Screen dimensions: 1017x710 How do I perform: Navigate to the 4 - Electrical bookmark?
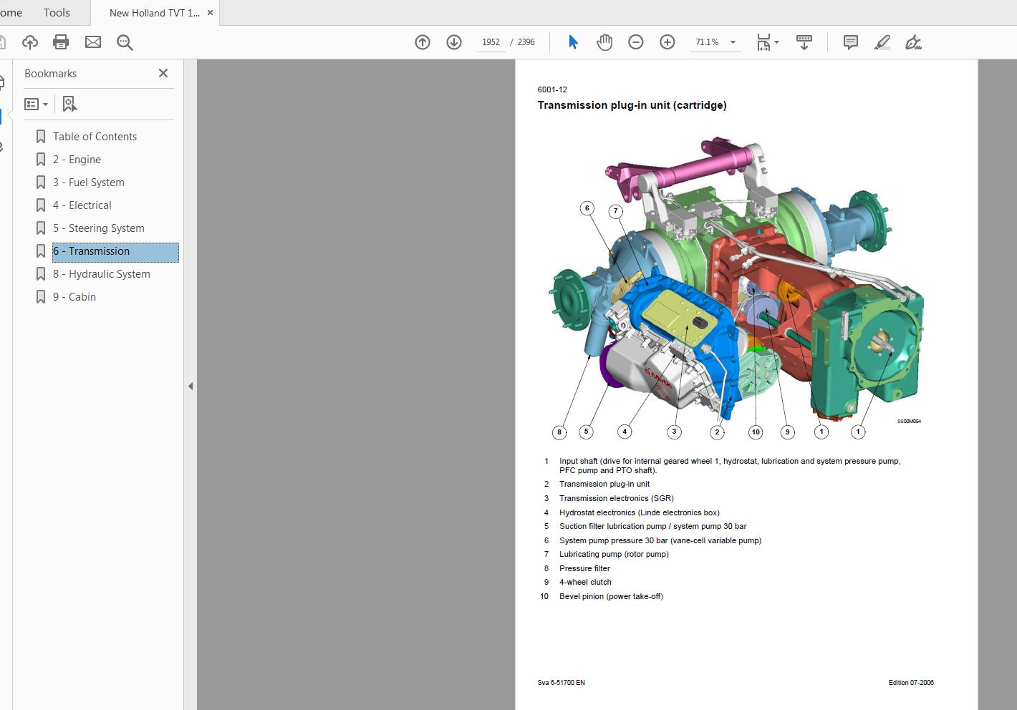point(82,205)
